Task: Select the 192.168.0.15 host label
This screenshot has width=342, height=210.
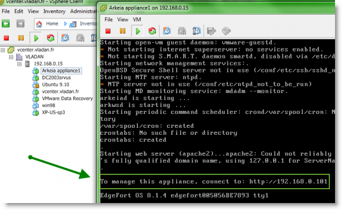Action: 48,64
